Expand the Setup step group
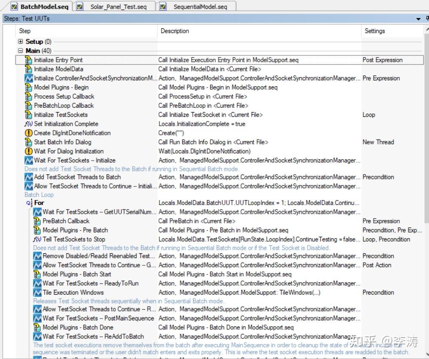 [x=20, y=42]
